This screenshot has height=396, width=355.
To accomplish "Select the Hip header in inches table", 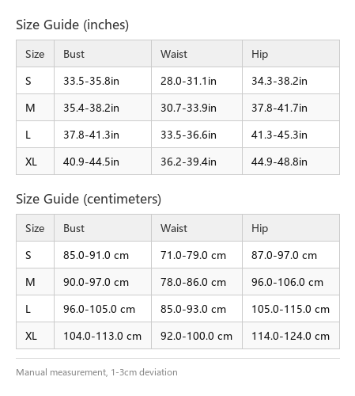I will click(291, 54).
